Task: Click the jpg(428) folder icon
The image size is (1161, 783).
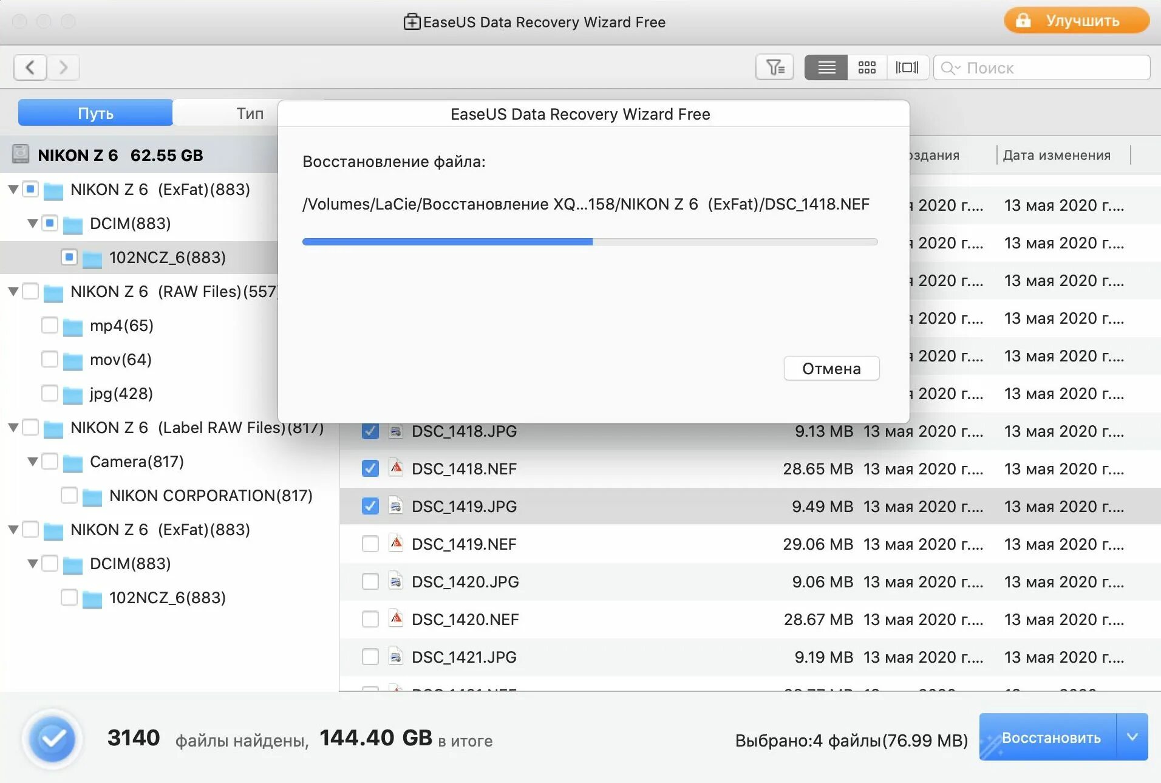Action: 73,395
